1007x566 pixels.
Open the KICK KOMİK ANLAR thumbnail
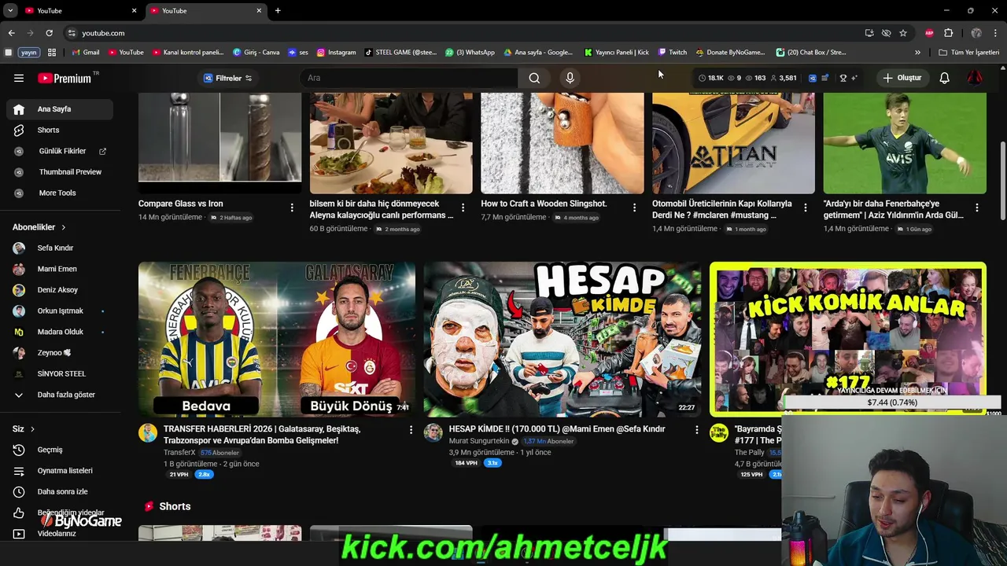coord(847,339)
